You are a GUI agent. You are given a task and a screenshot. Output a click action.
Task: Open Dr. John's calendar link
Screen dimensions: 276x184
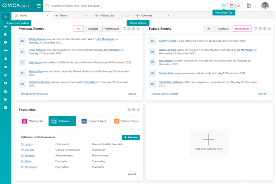pos(27,144)
